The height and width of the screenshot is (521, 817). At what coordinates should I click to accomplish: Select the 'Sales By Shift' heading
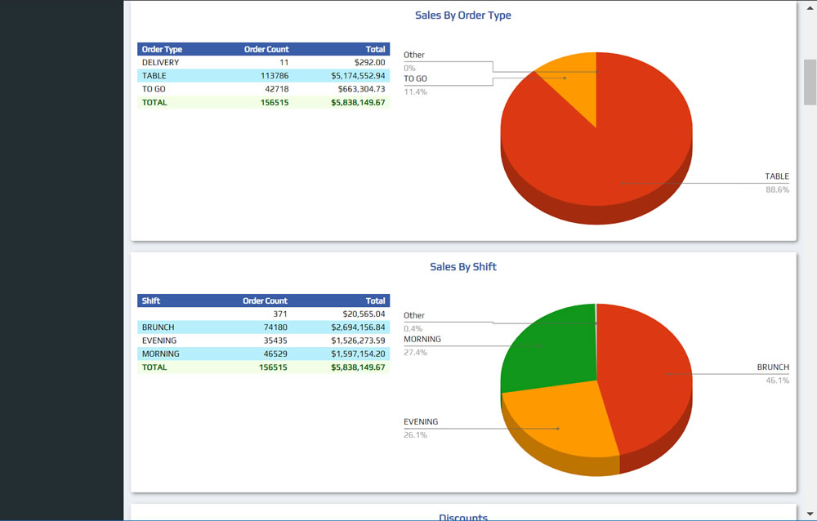click(x=463, y=267)
